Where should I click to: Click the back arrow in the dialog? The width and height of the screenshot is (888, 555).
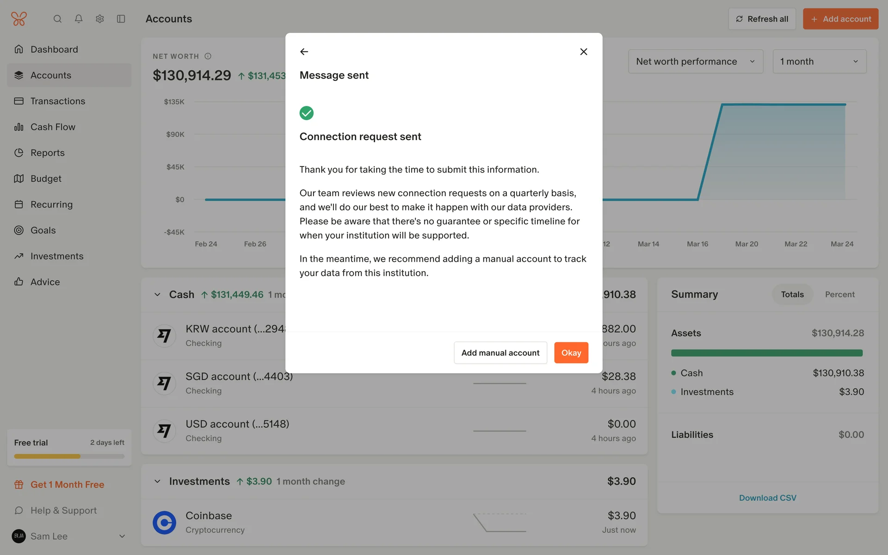tap(304, 52)
